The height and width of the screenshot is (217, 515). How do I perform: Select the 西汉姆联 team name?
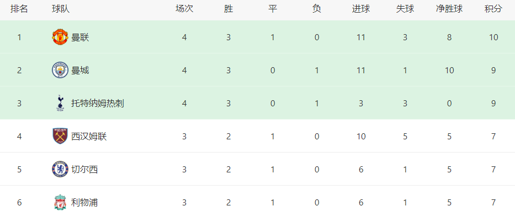coord(89,137)
